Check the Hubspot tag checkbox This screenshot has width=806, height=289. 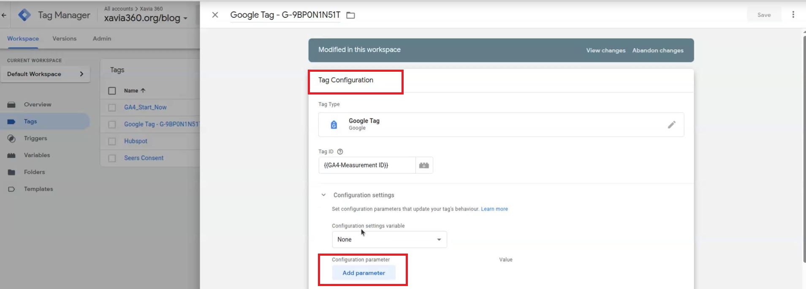tap(112, 141)
